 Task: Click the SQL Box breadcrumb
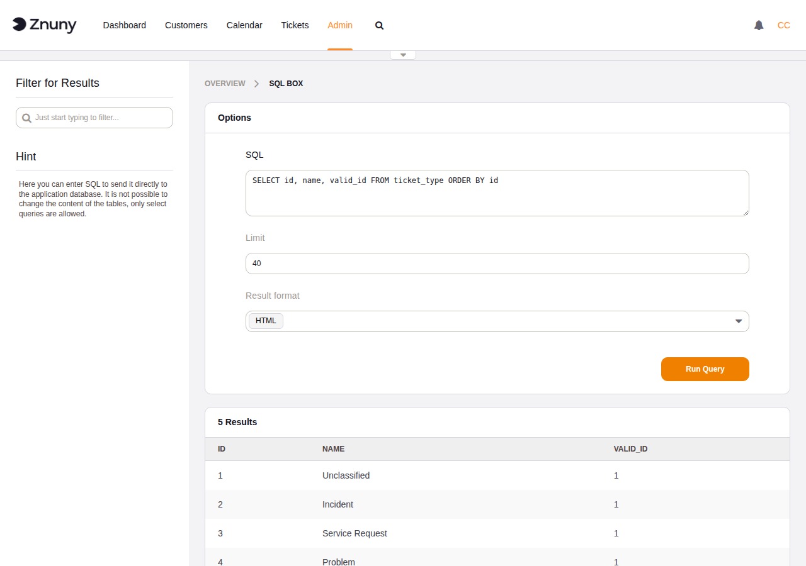(x=286, y=83)
